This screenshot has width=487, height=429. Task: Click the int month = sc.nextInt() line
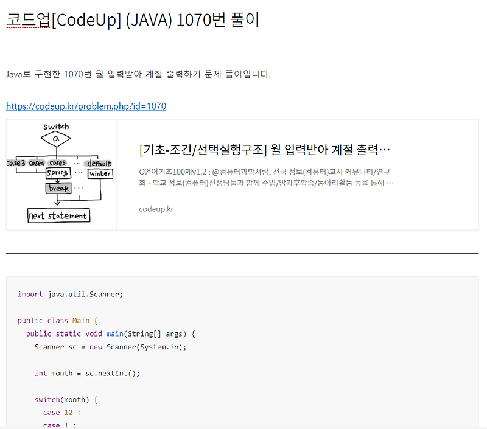(x=88, y=373)
